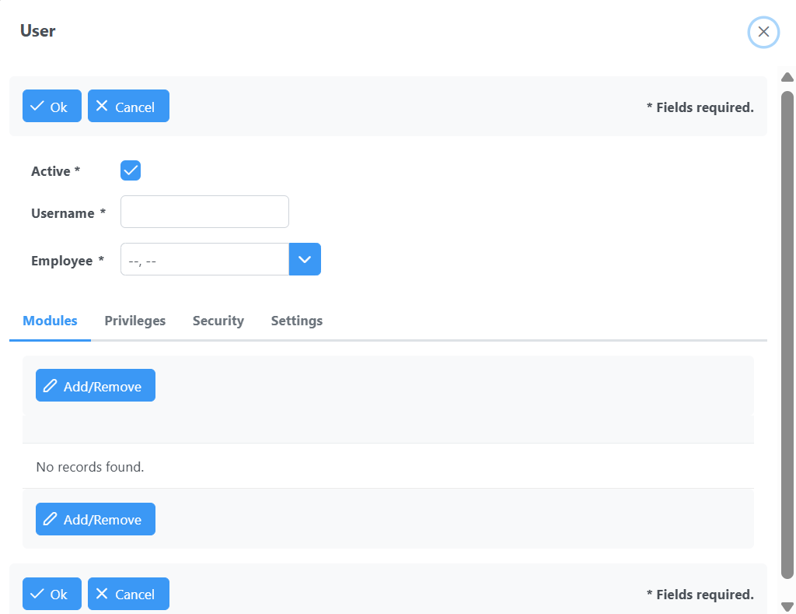The height and width of the screenshot is (614, 796).
Task: Cancel the user form with the bottom Cancel button
Action: pyautogui.click(x=128, y=594)
